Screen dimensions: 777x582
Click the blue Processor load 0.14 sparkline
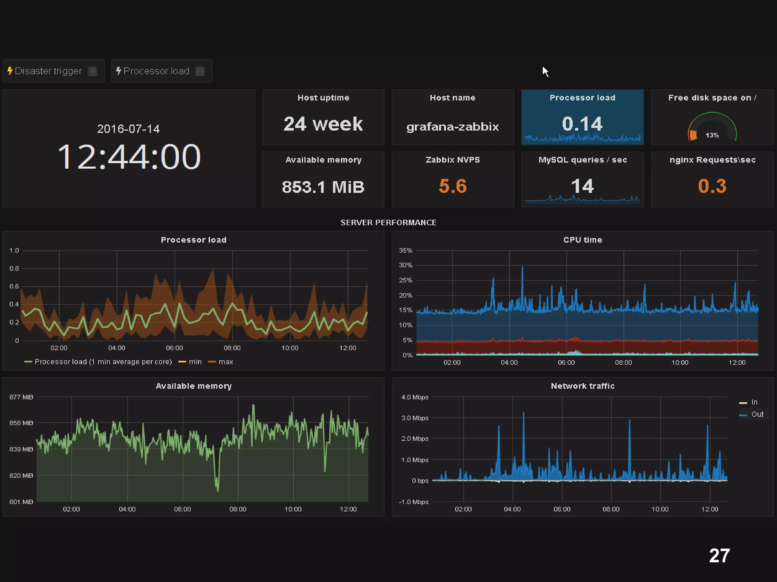point(582,138)
